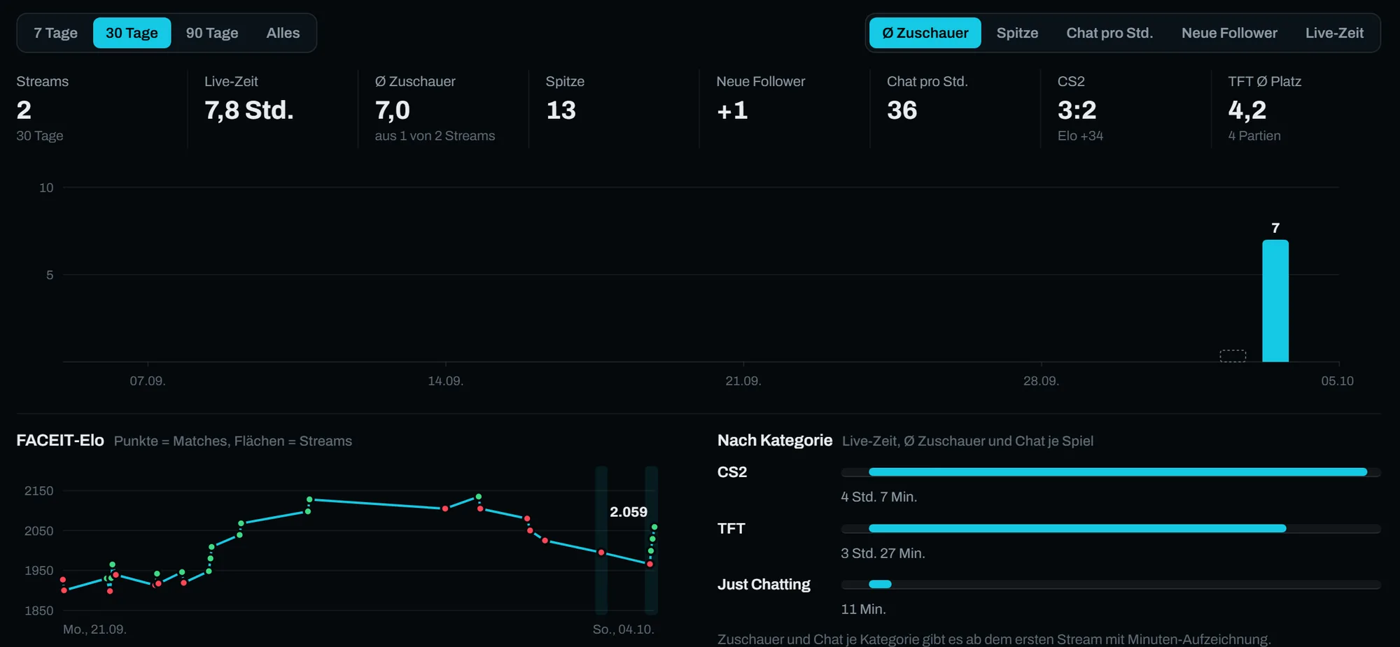
Task: Switch chart to Chat pro Std.
Action: tap(1109, 33)
